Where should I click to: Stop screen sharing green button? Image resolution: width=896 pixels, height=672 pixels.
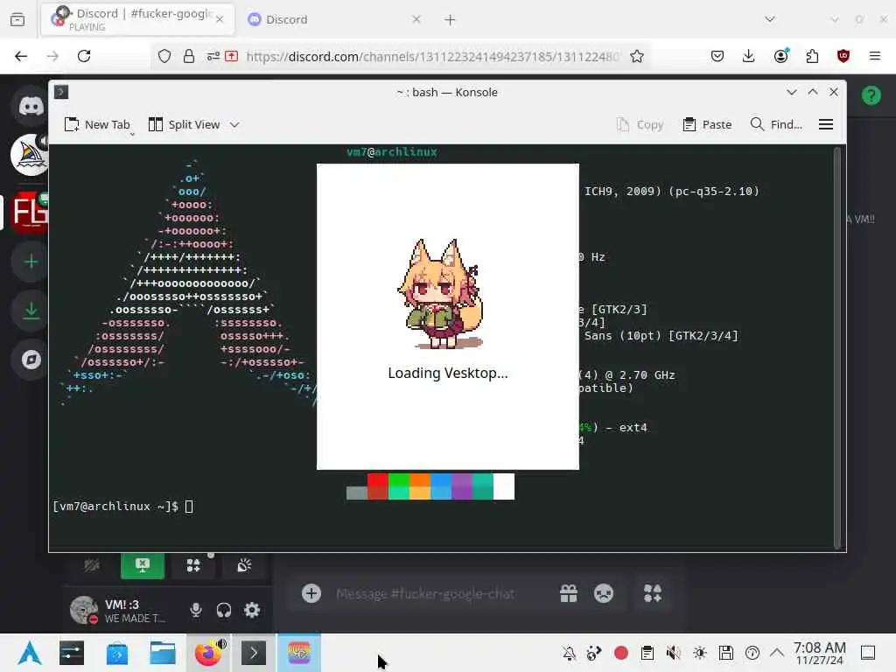(x=143, y=566)
